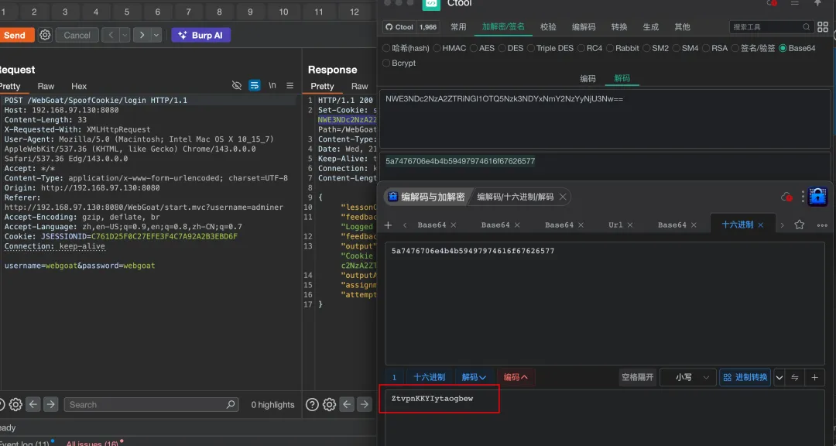Switch to Ctool 校验 tab
836x446 pixels.
click(x=548, y=26)
